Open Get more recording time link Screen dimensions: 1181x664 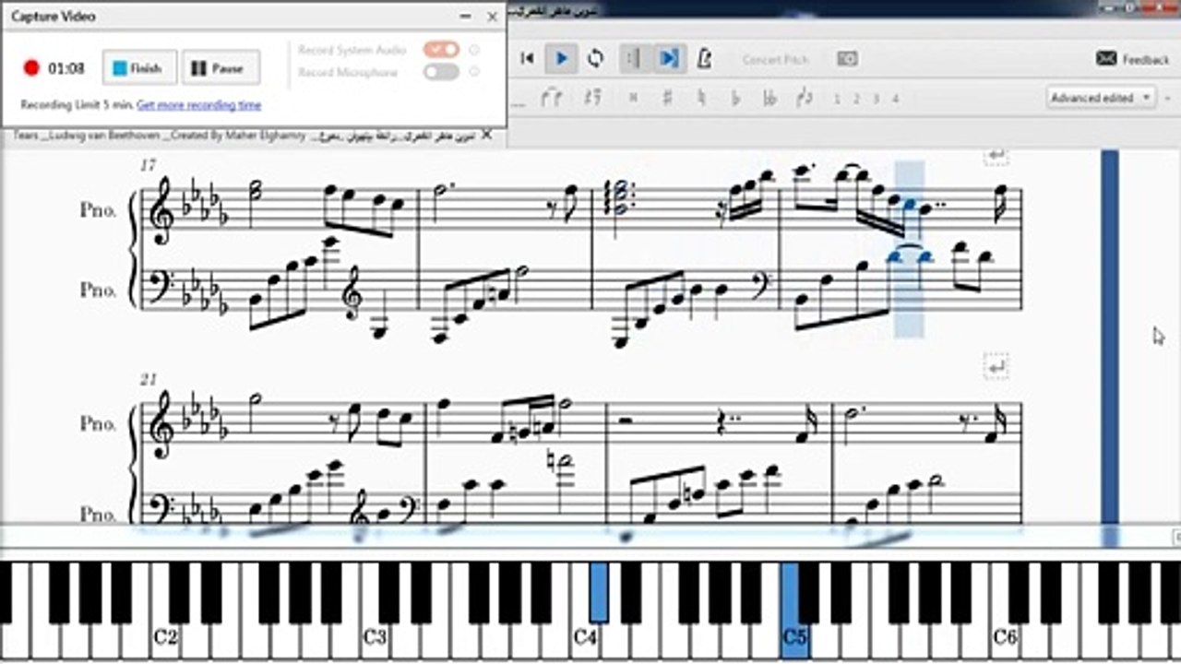point(198,105)
